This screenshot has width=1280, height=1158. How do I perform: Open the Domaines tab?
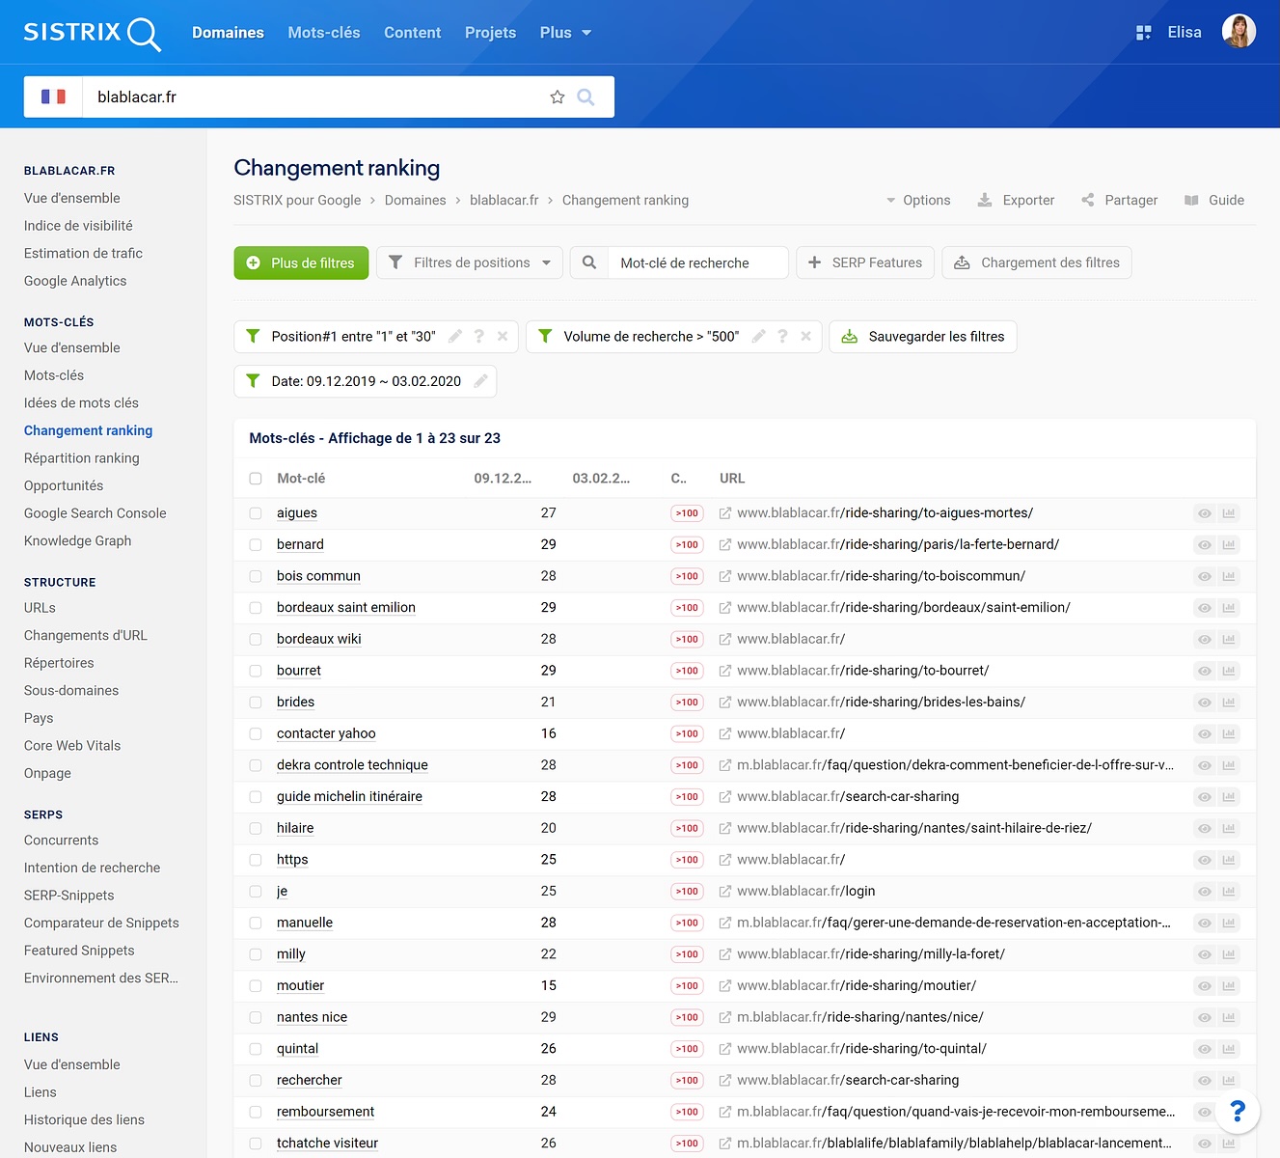click(228, 33)
